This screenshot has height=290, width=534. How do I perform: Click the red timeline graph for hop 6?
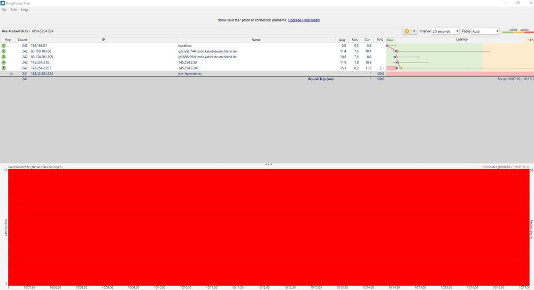point(269,227)
